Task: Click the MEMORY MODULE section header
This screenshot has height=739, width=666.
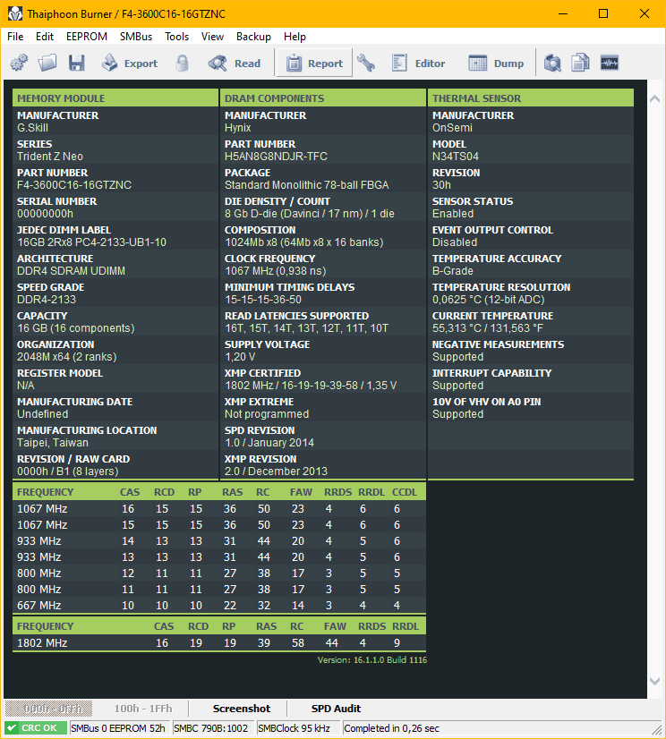Action: click(115, 98)
